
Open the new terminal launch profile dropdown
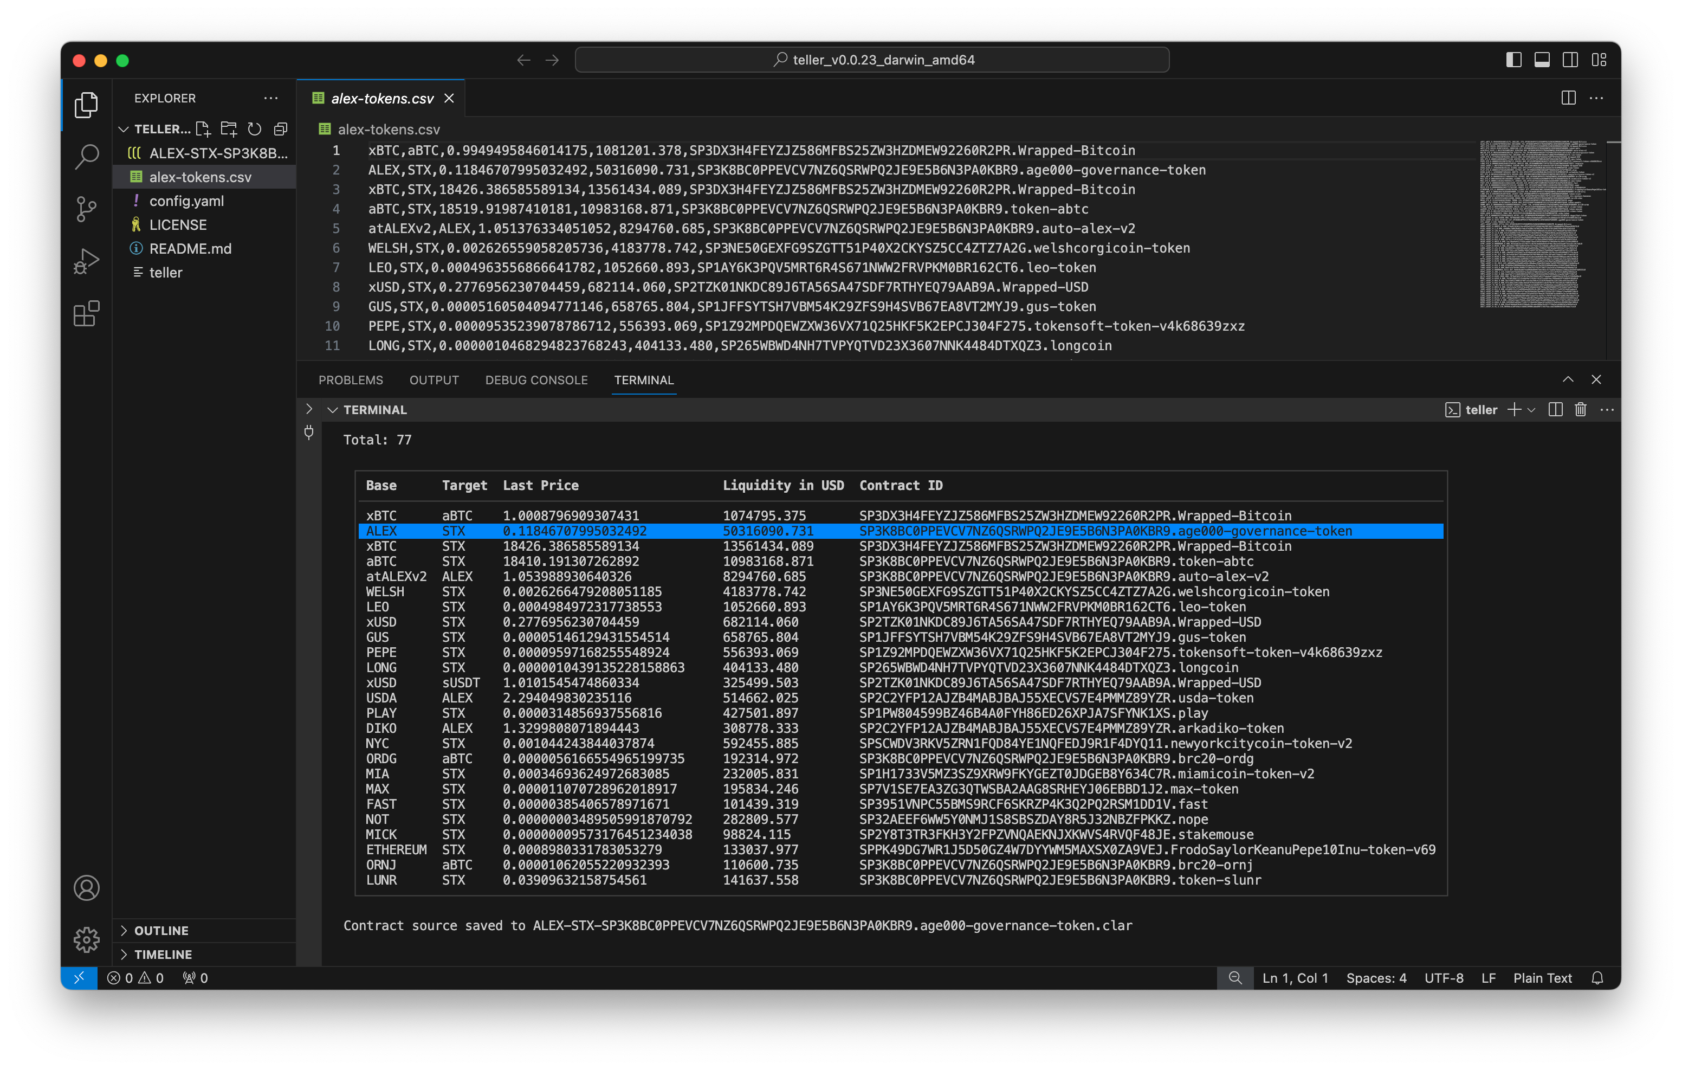pyautogui.click(x=1532, y=410)
